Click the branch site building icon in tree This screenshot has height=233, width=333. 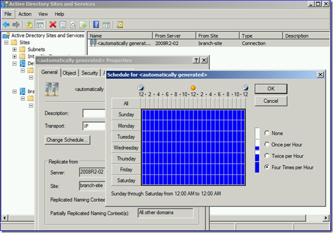point(22,92)
